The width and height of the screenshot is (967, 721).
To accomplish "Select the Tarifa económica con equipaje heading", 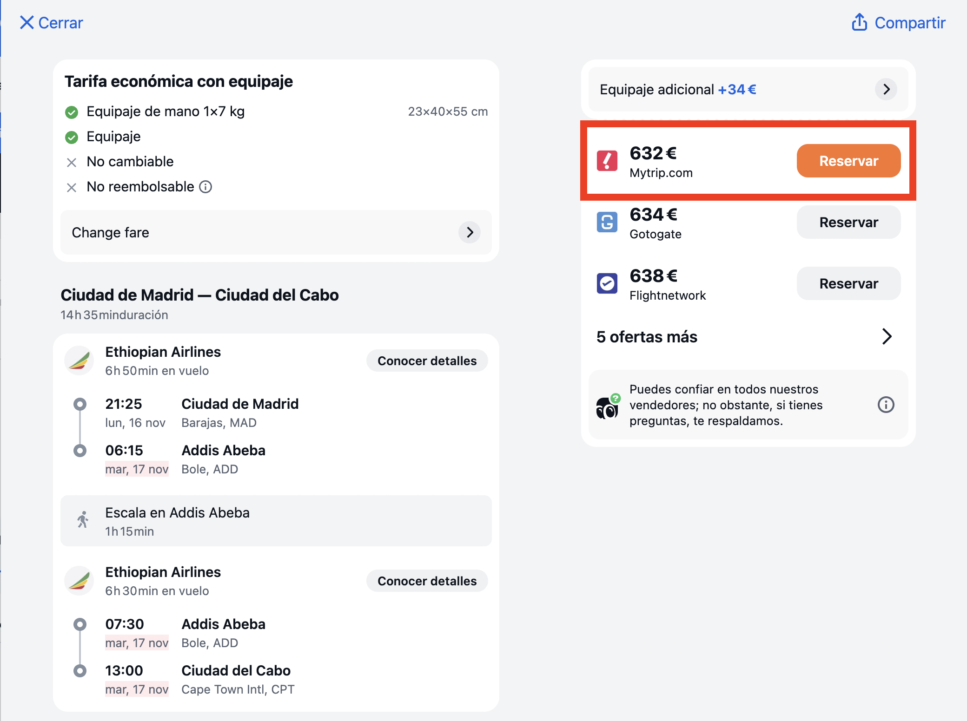I will (179, 81).
